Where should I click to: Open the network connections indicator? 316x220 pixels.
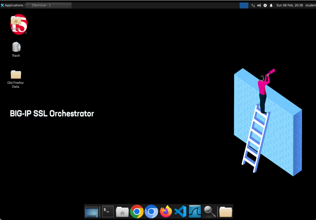point(253,5)
